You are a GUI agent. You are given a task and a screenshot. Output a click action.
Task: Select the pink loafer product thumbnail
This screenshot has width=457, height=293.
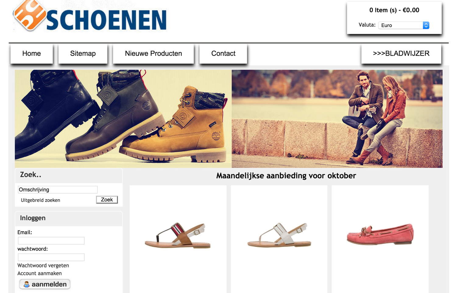pos(380,234)
